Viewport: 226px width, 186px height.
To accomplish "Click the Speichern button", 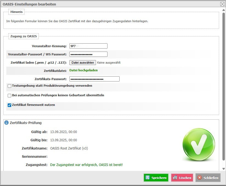I will (x=156, y=178).
